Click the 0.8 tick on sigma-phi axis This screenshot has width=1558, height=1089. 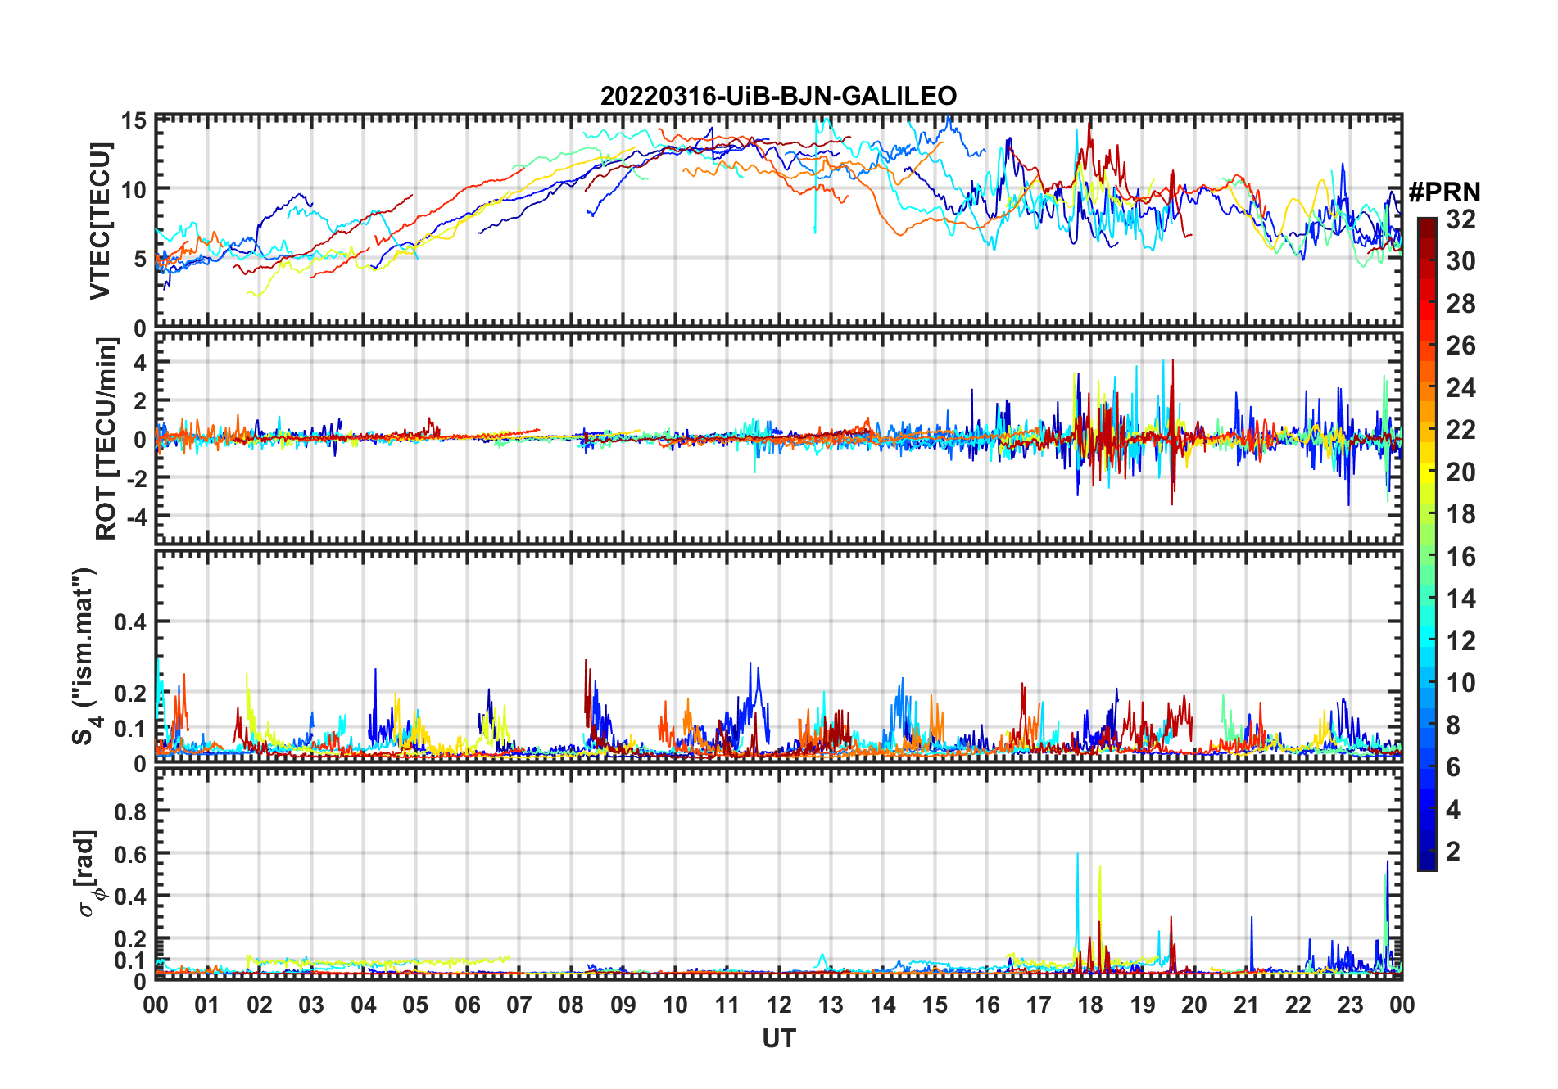pos(131,811)
